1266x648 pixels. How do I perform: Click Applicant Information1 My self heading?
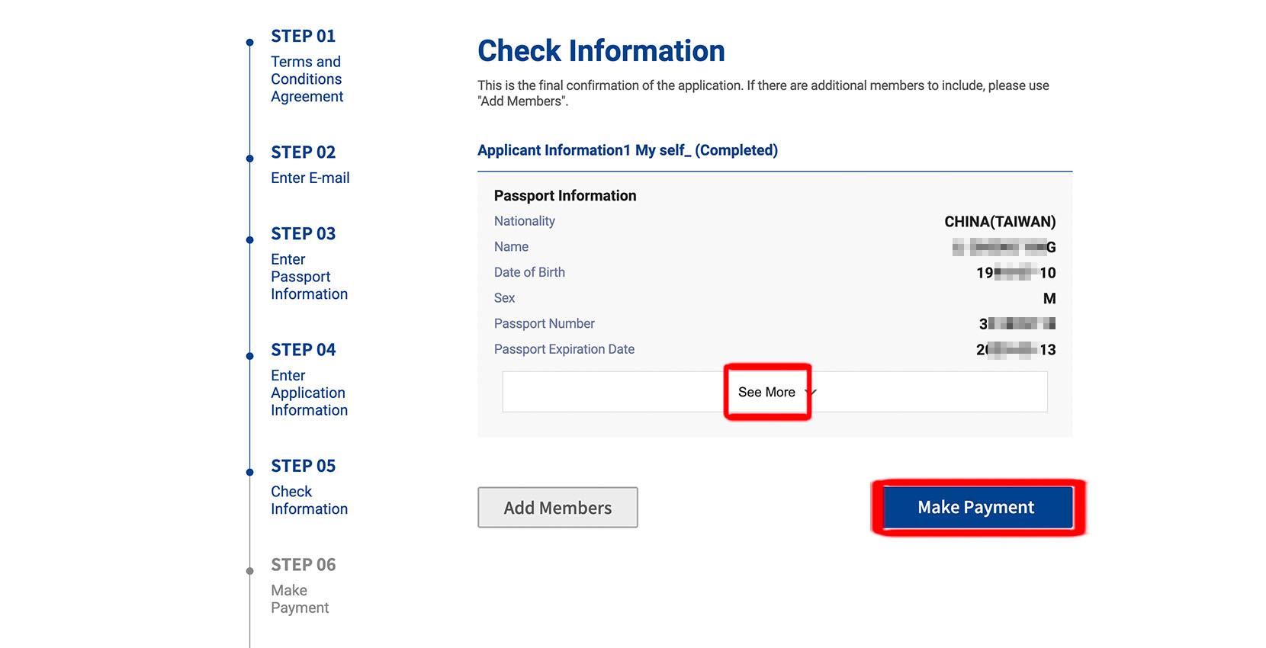[627, 150]
